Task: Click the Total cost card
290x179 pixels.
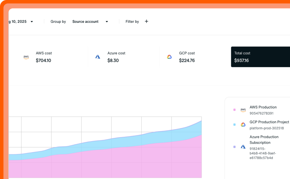Action: [260, 57]
